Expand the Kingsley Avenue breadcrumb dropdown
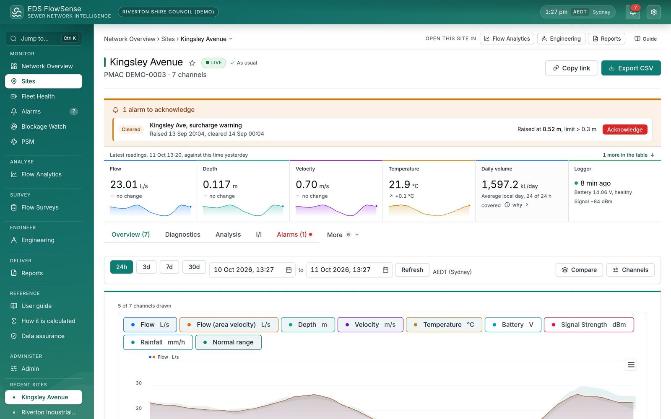671x419 pixels. pos(230,39)
